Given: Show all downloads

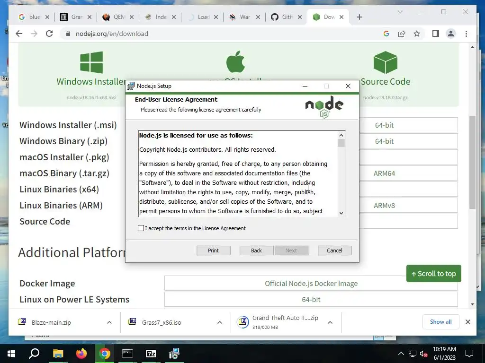Looking at the screenshot, I should click(x=441, y=322).
